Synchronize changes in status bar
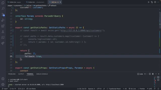This screenshot has height=90, width=161. pos(13,89)
